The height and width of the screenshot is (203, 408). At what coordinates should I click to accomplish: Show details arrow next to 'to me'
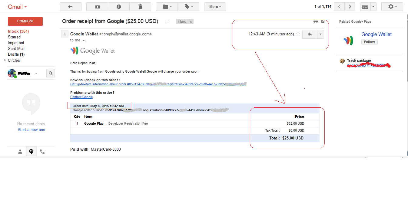[x=84, y=40]
